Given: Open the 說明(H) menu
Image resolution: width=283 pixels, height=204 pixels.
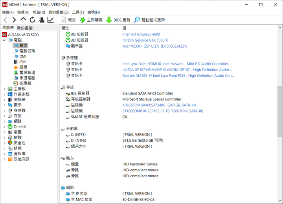Looking at the screenshot, I should click(94, 12).
